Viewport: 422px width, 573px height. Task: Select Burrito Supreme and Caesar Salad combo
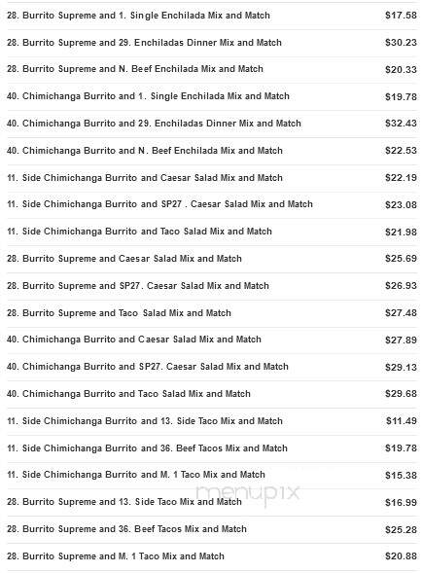(212, 259)
